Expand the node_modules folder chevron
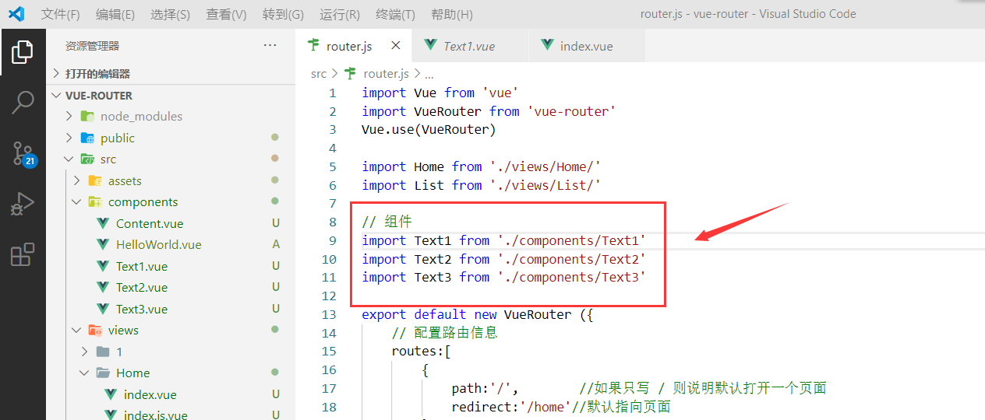The width and height of the screenshot is (985, 420). click(69, 116)
